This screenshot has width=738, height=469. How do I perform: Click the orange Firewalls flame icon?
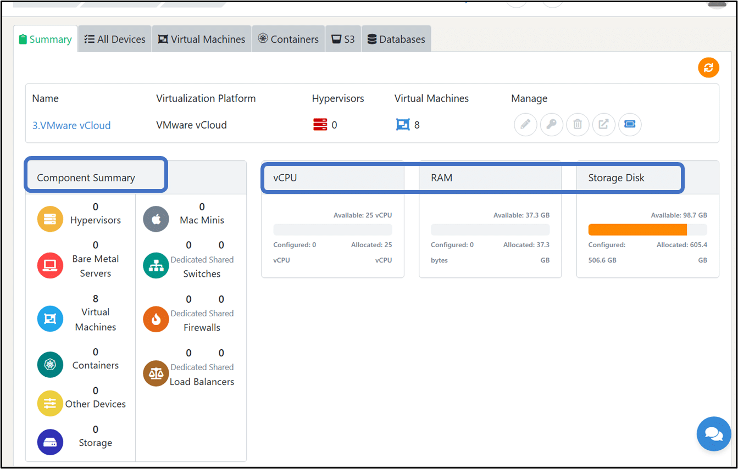click(156, 319)
